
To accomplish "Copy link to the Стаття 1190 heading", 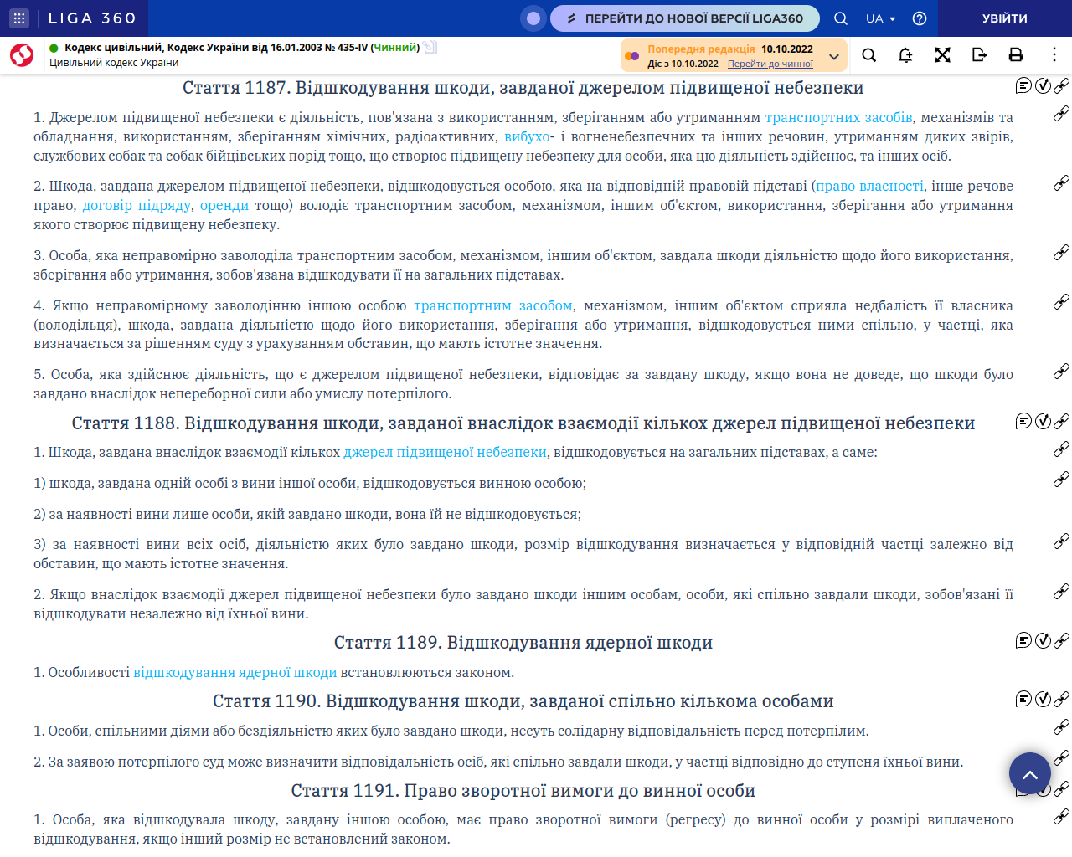I will (1061, 699).
